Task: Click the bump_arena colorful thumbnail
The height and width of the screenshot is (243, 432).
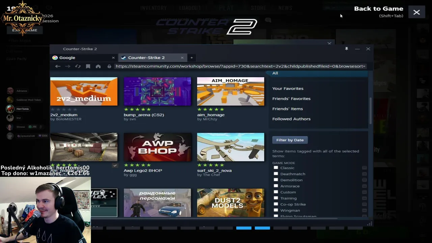Action: (157, 91)
